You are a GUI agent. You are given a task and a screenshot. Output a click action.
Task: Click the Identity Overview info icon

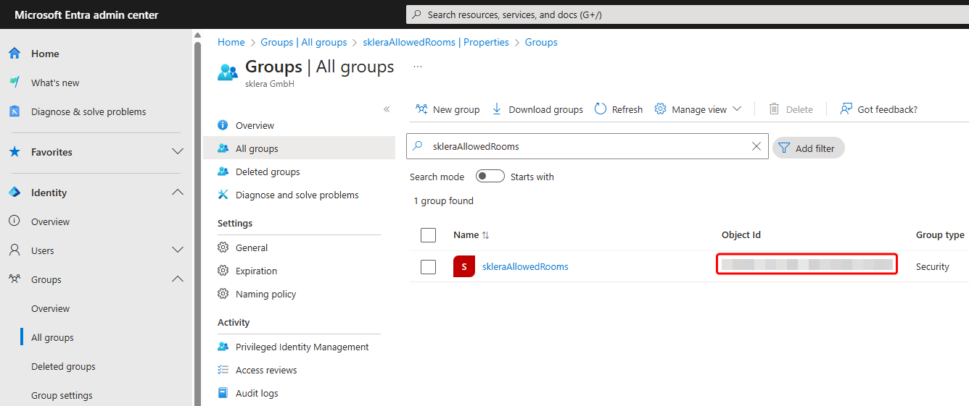(x=15, y=221)
